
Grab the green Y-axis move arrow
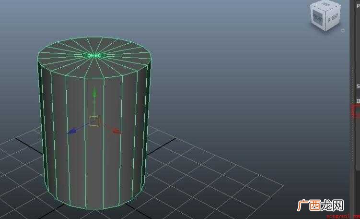pyautogui.click(x=94, y=92)
